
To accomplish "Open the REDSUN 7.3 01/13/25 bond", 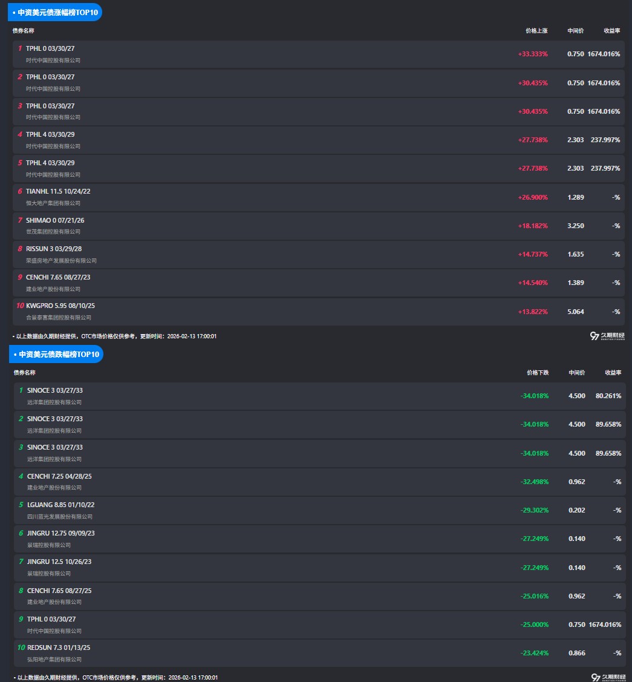I will 59,648.
